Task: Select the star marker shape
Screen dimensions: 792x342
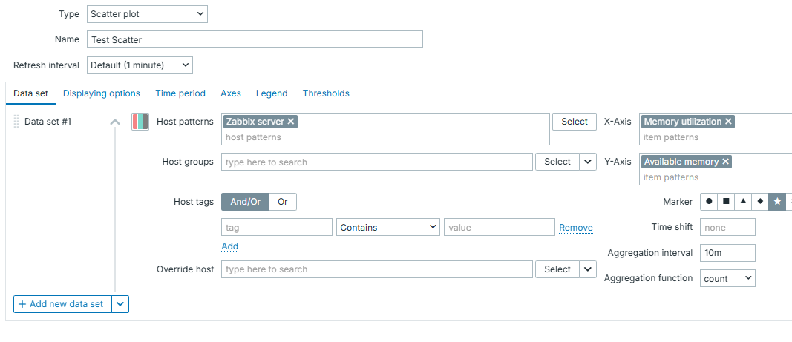Action: pos(777,201)
